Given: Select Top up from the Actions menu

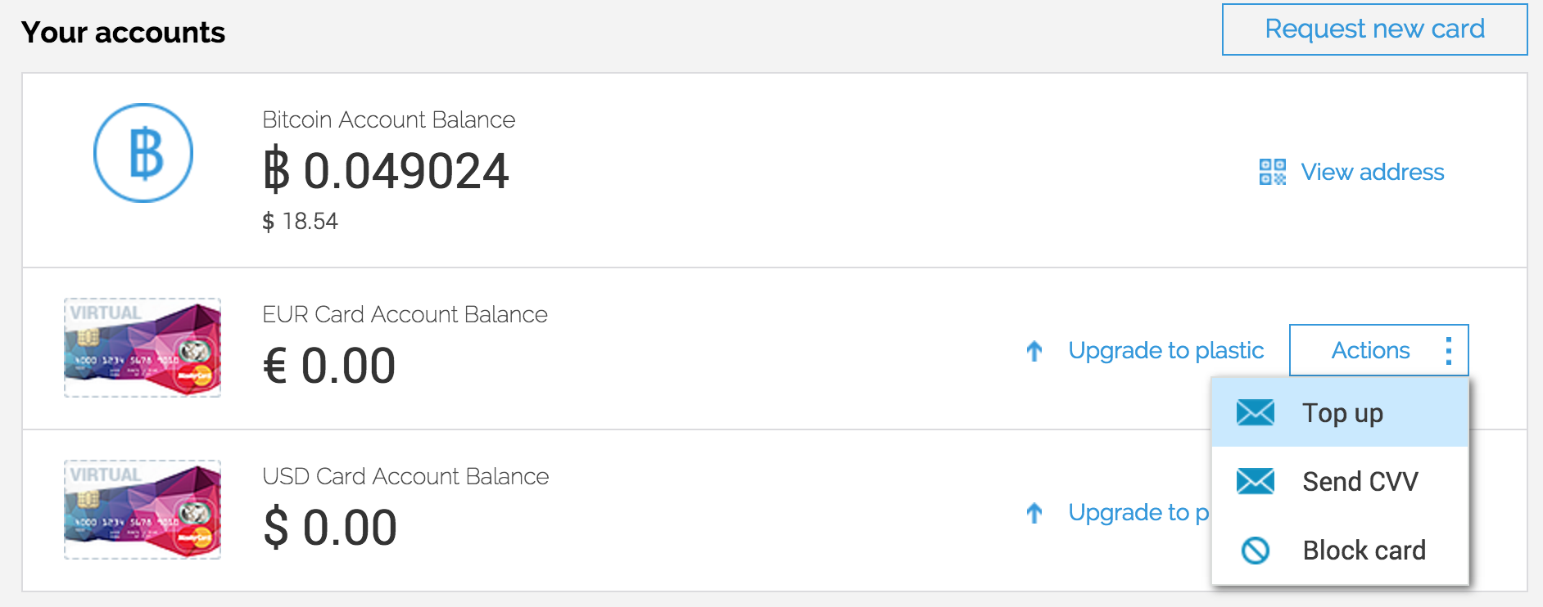Looking at the screenshot, I should click(x=1342, y=413).
